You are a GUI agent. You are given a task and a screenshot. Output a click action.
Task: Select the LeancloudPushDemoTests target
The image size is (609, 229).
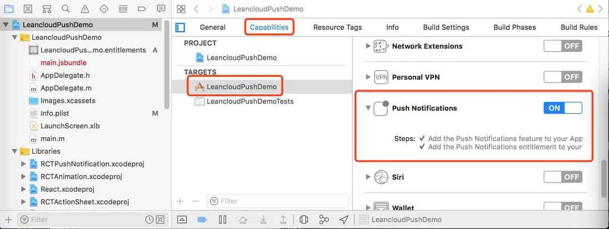(250, 101)
